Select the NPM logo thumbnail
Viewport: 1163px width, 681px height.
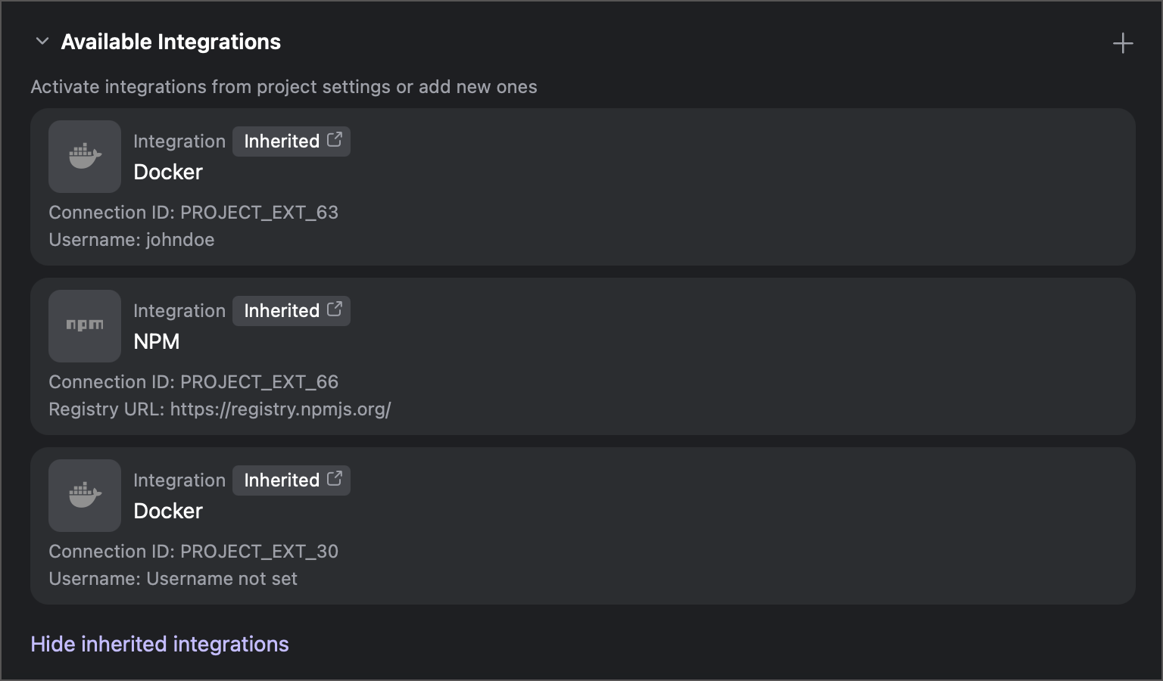point(84,326)
